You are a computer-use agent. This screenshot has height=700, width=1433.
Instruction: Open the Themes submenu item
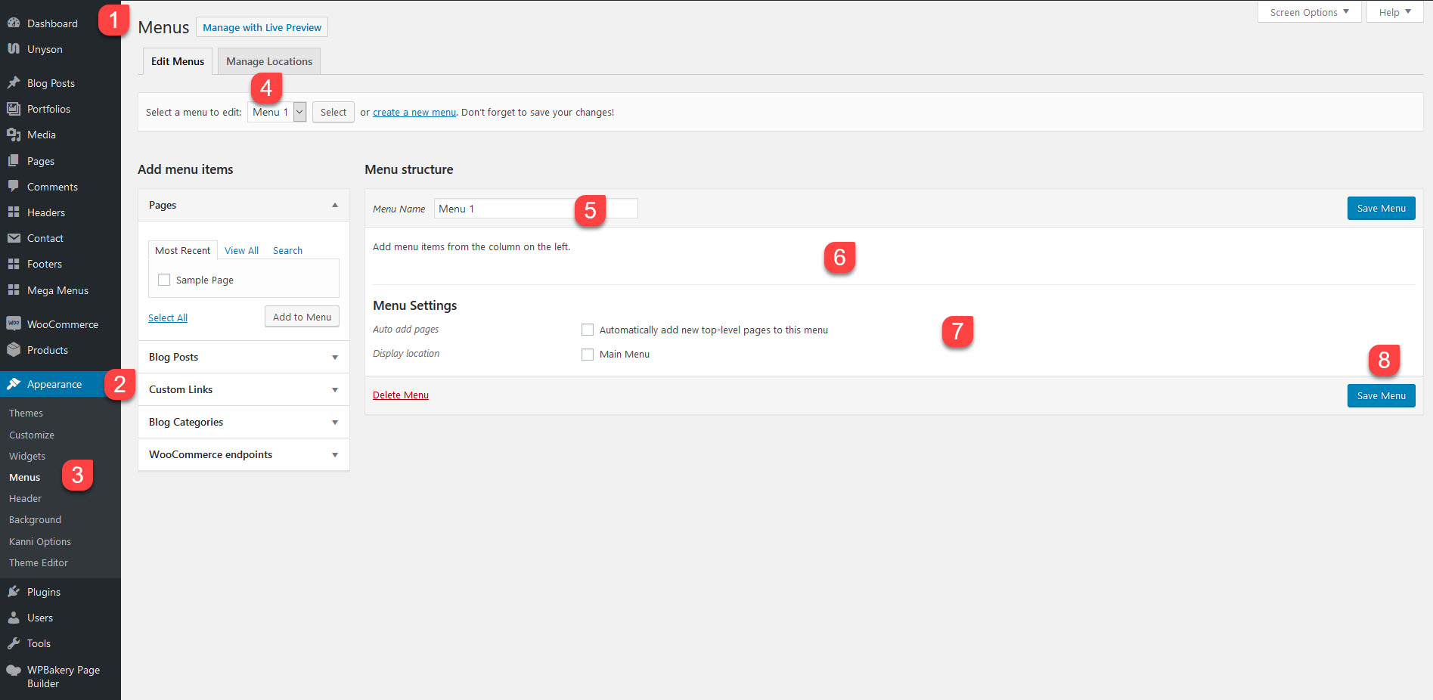pos(26,413)
